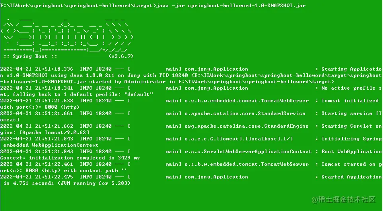Viewport: 383px width, 211px height.
Task: Click the ': Tomcat started on p' message text
Action: pyautogui.click(x=349, y=164)
